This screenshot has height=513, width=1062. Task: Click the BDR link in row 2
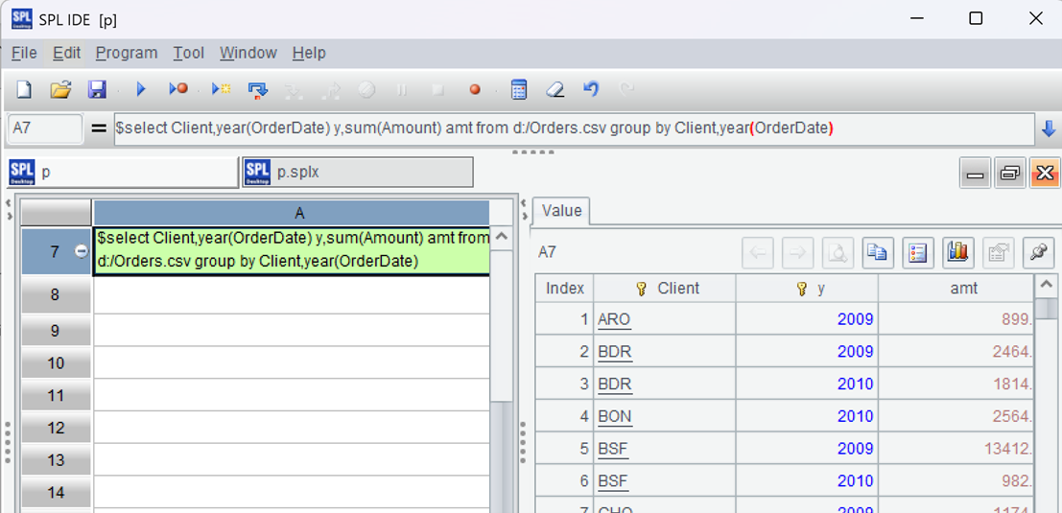coord(614,352)
